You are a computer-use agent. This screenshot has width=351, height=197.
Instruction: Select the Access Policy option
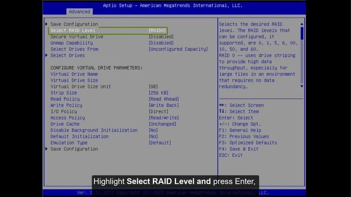67,118
